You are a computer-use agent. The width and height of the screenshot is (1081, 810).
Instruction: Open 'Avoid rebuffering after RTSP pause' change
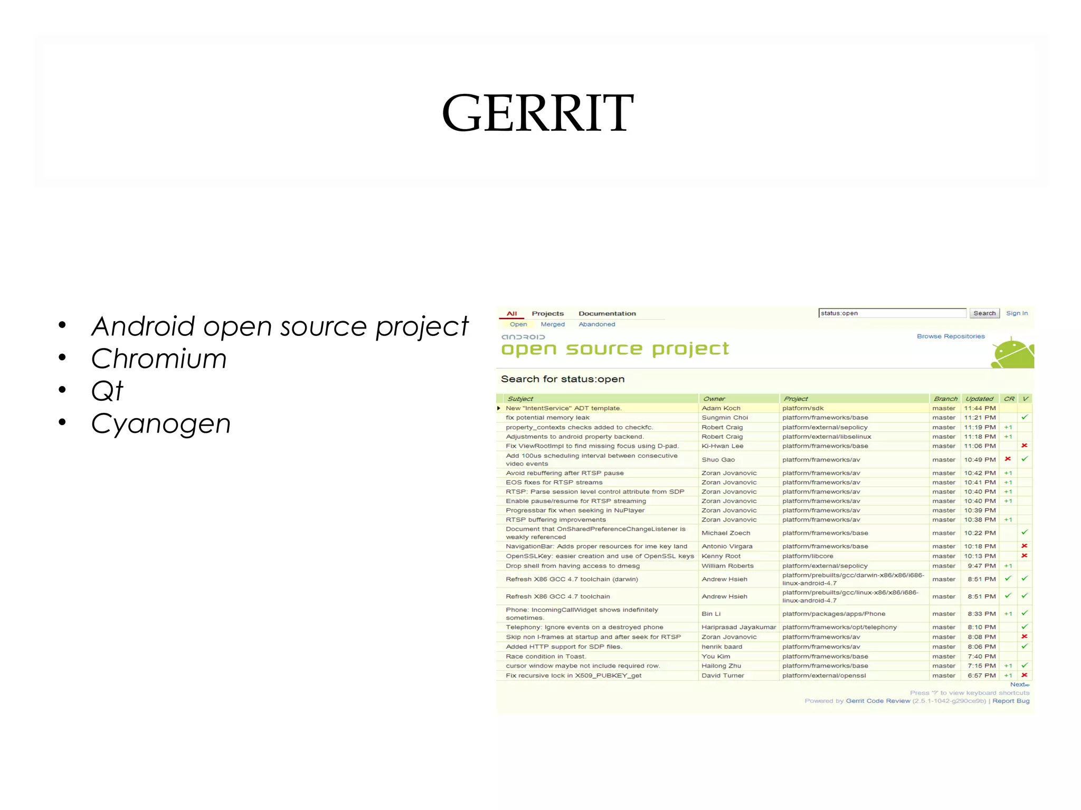coord(565,473)
